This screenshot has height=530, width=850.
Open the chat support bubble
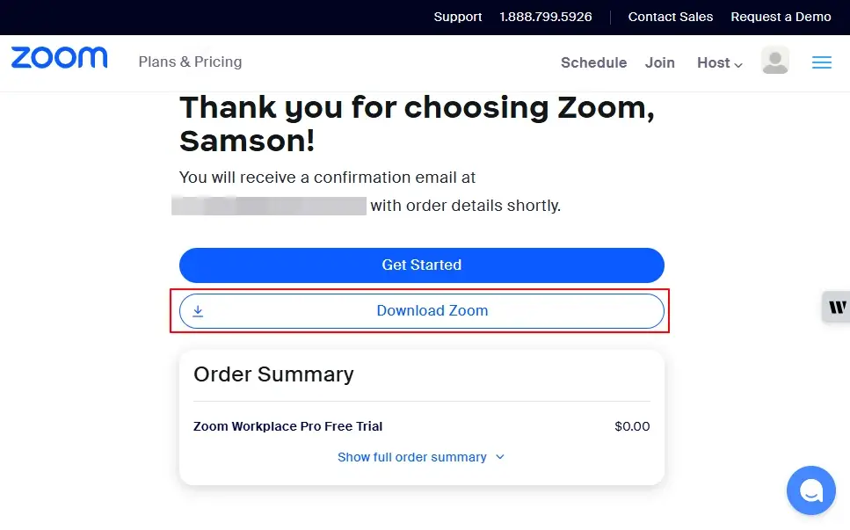[x=810, y=490]
